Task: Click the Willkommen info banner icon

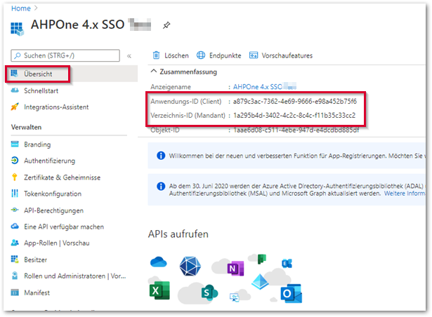Action: tap(161, 156)
